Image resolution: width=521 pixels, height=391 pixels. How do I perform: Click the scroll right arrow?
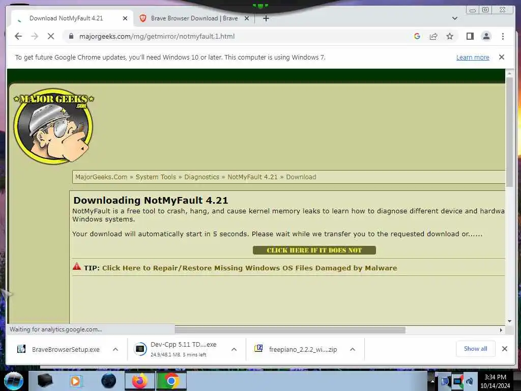[x=501, y=330]
